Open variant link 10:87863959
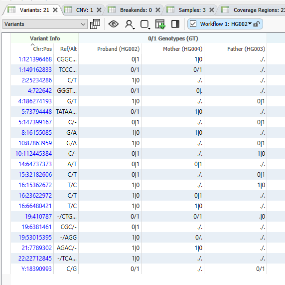Viewport: 285px width, 285px height. click(x=35, y=143)
